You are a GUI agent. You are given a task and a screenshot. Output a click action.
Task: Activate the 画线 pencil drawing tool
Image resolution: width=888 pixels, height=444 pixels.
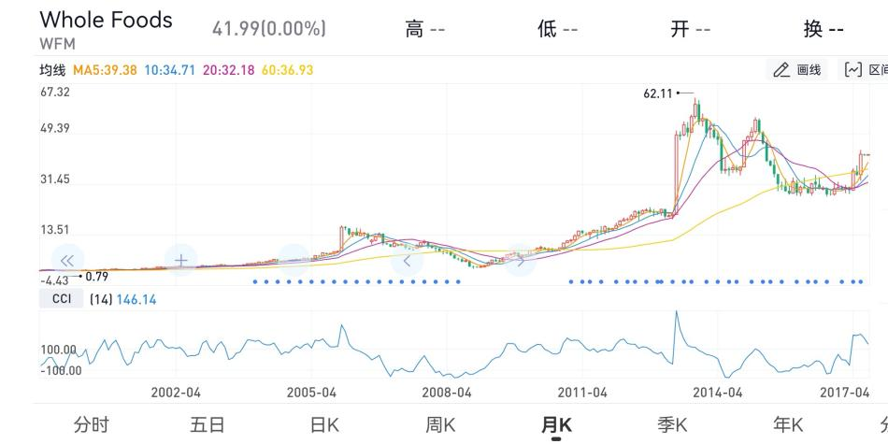(x=797, y=70)
